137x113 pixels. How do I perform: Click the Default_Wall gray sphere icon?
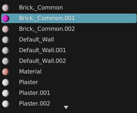6,40
